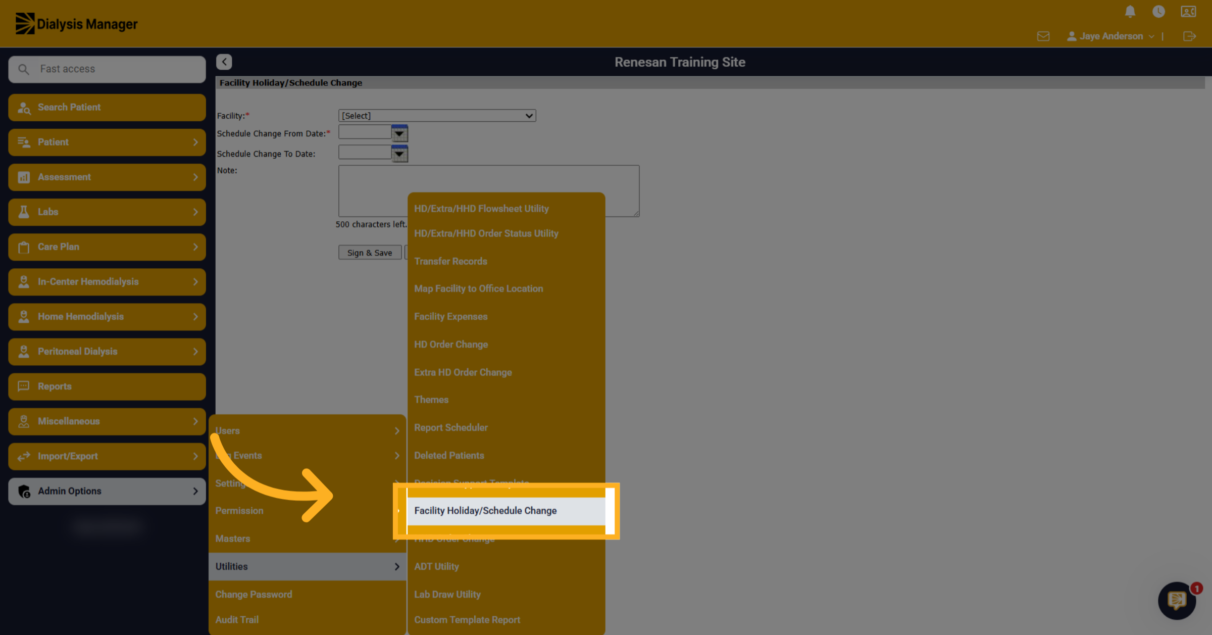Expand the Peritoneal Dialysis menu
Viewport: 1212px width, 635px height.
tap(107, 352)
